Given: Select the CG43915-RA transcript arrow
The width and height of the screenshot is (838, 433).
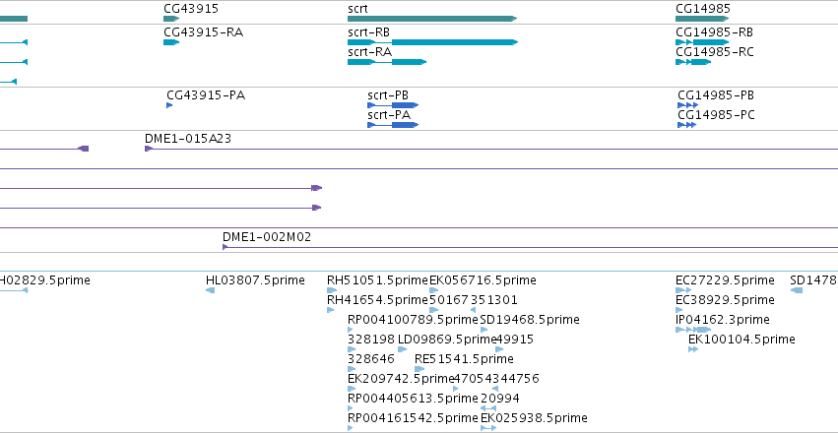Looking at the screenshot, I should coord(171,42).
